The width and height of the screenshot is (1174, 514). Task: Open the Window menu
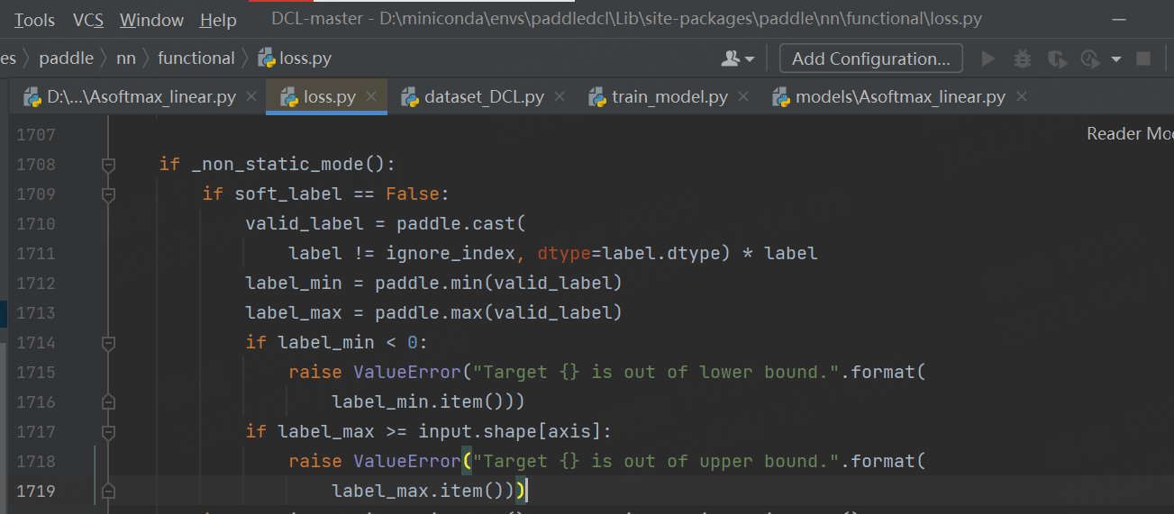(x=151, y=20)
